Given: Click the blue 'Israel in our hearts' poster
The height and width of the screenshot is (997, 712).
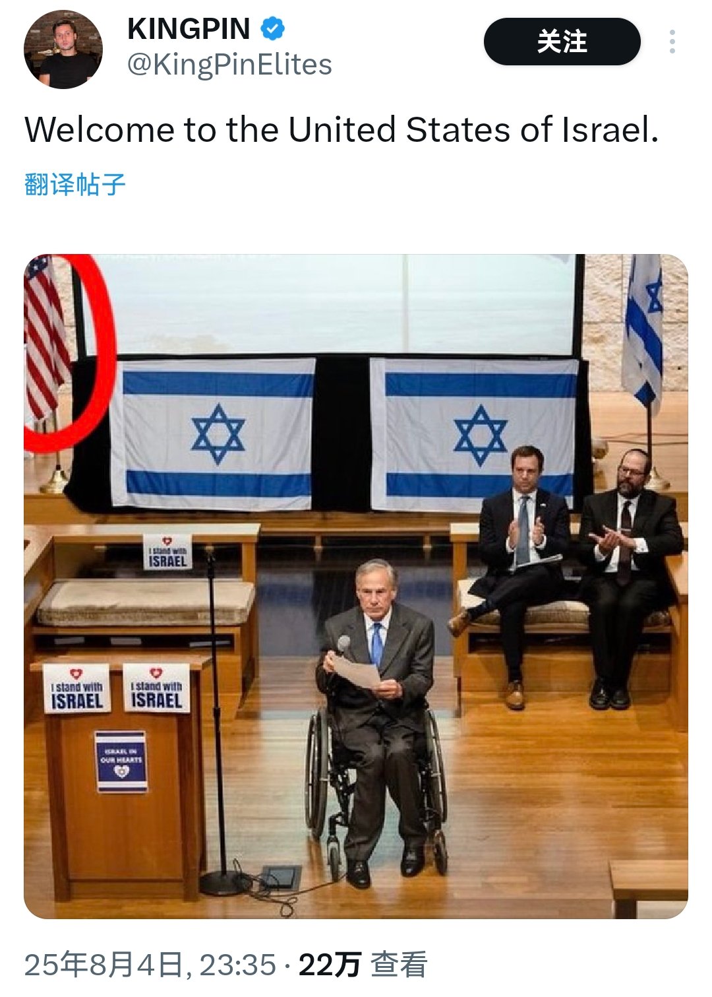Looking at the screenshot, I should [x=121, y=761].
